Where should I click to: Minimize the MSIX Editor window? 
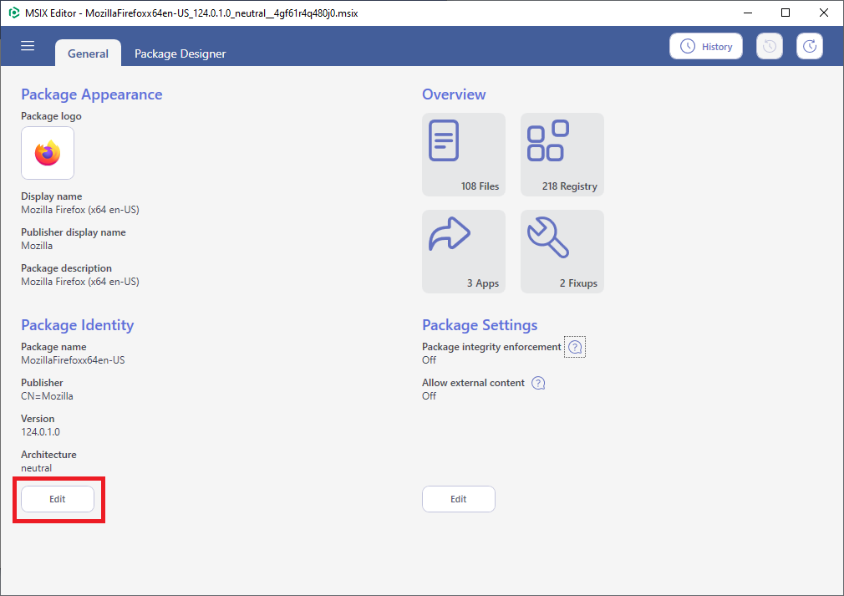tap(748, 13)
